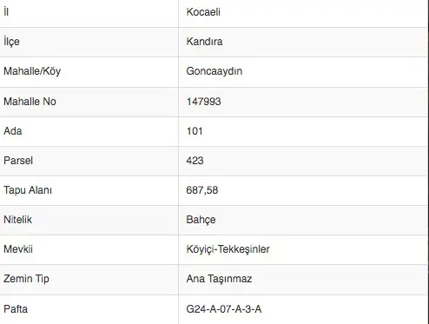Click Tapu Alanı value 687,58
Viewport: 429px width, 324px height.
coord(202,190)
